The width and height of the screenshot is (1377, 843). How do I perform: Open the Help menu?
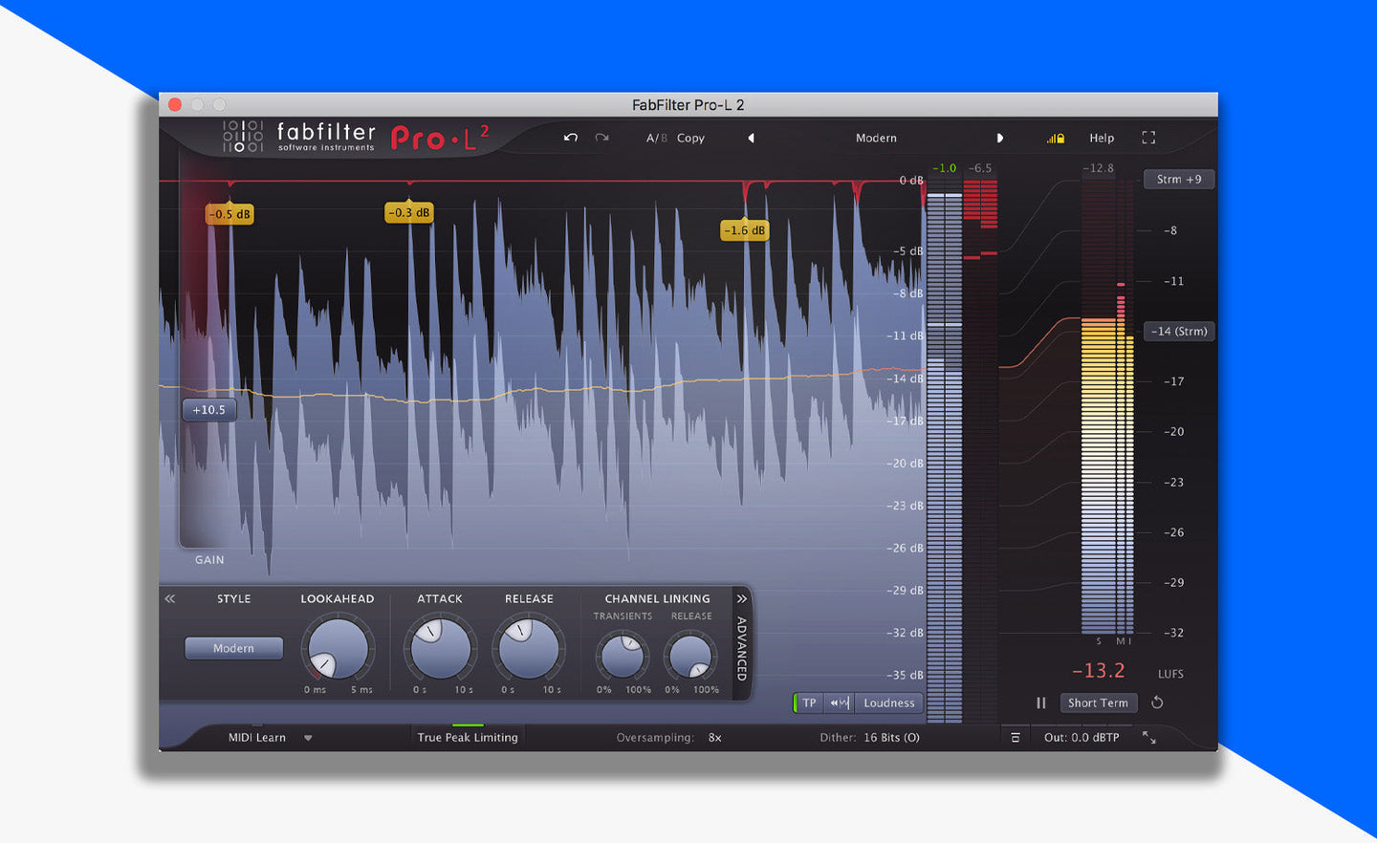1102,138
